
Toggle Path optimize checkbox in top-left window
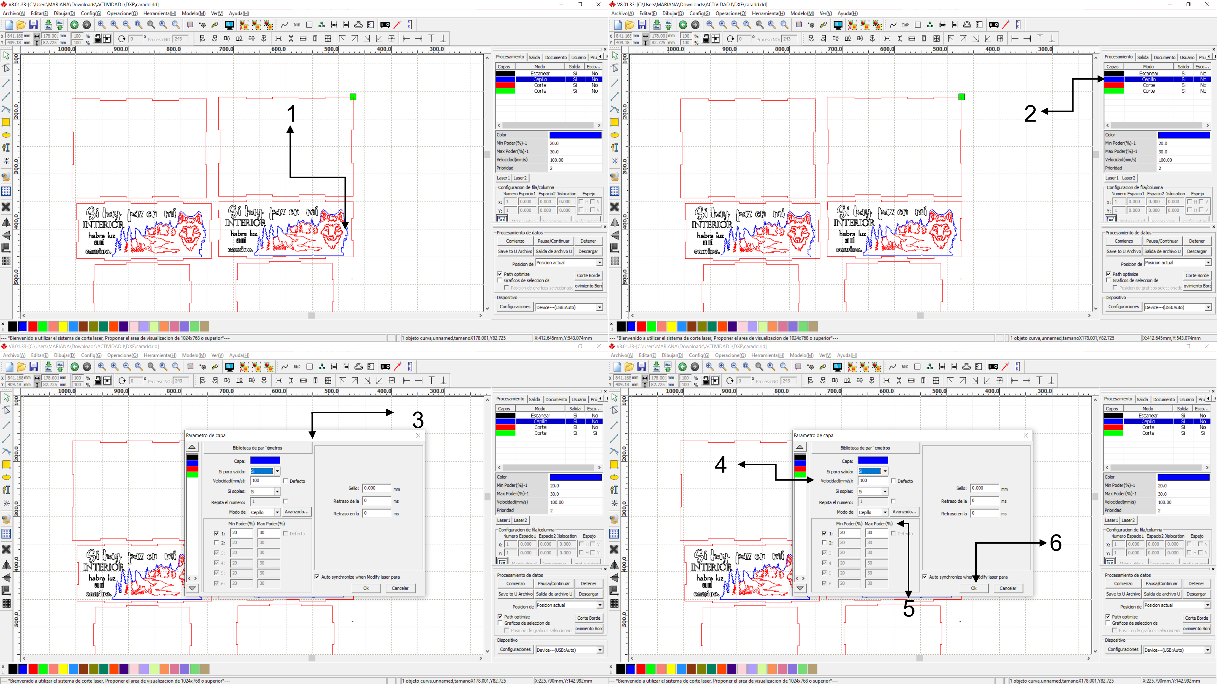500,274
